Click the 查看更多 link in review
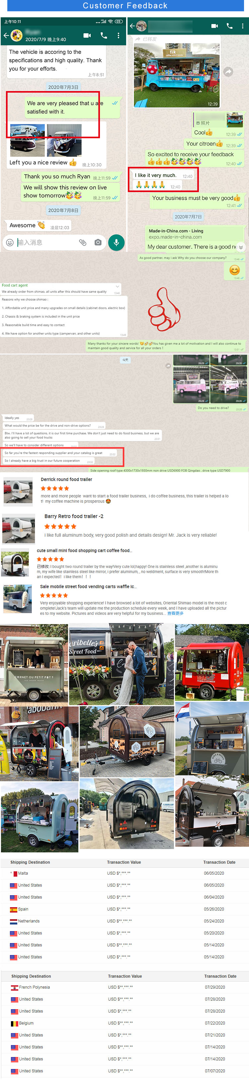 click(x=175, y=613)
